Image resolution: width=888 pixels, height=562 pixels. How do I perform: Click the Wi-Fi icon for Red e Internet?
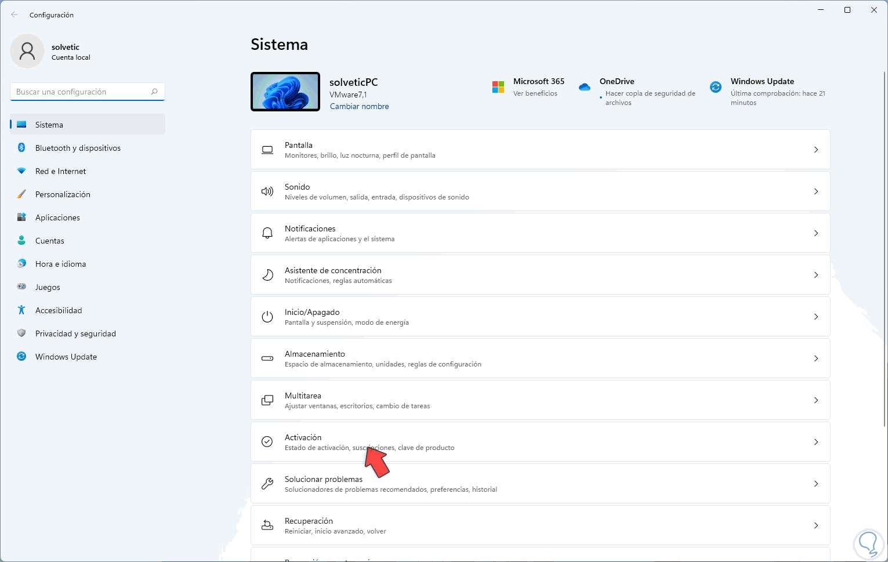click(21, 171)
